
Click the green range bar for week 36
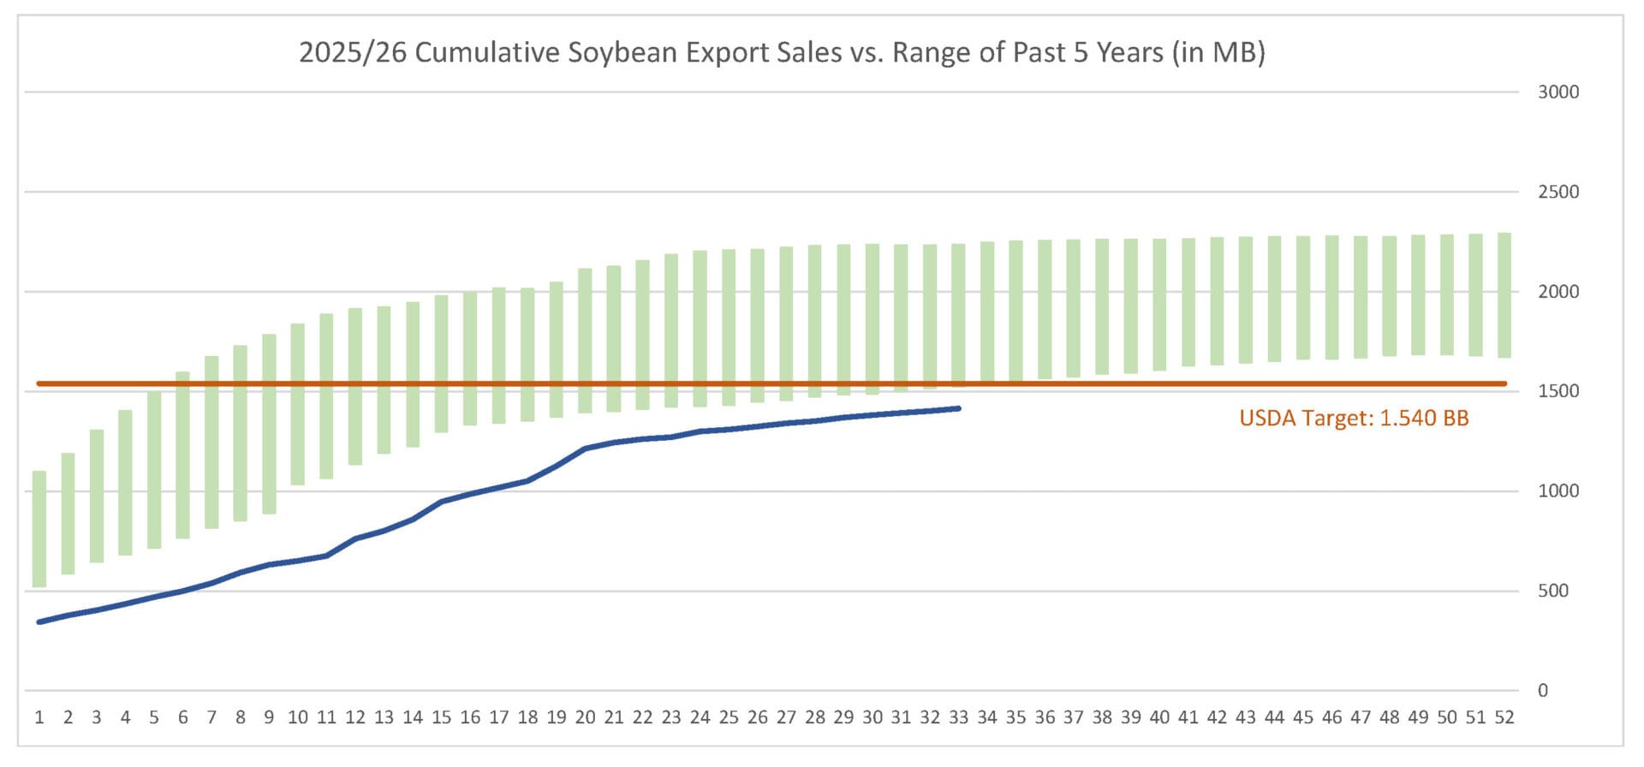pyautogui.click(x=1045, y=309)
